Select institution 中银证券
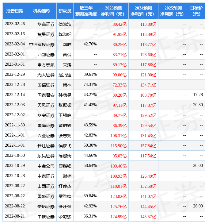The image size is (205, 224). [46, 217]
